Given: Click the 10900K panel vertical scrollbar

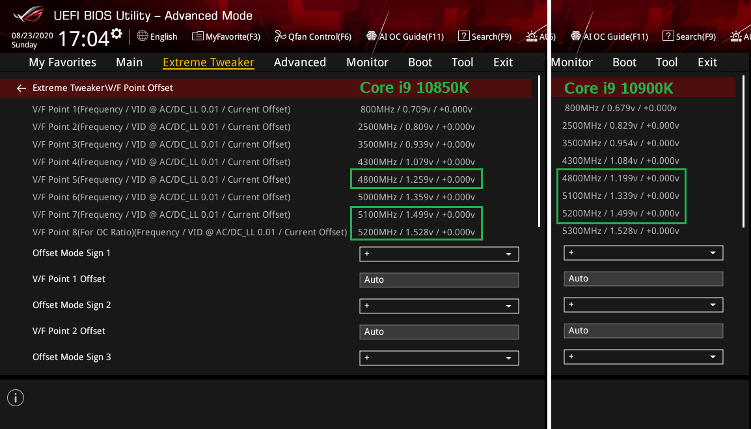Looking at the screenshot, I should click(743, 151).
